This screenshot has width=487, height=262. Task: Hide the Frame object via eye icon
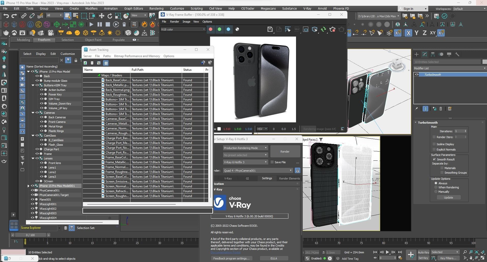(37, 154)
